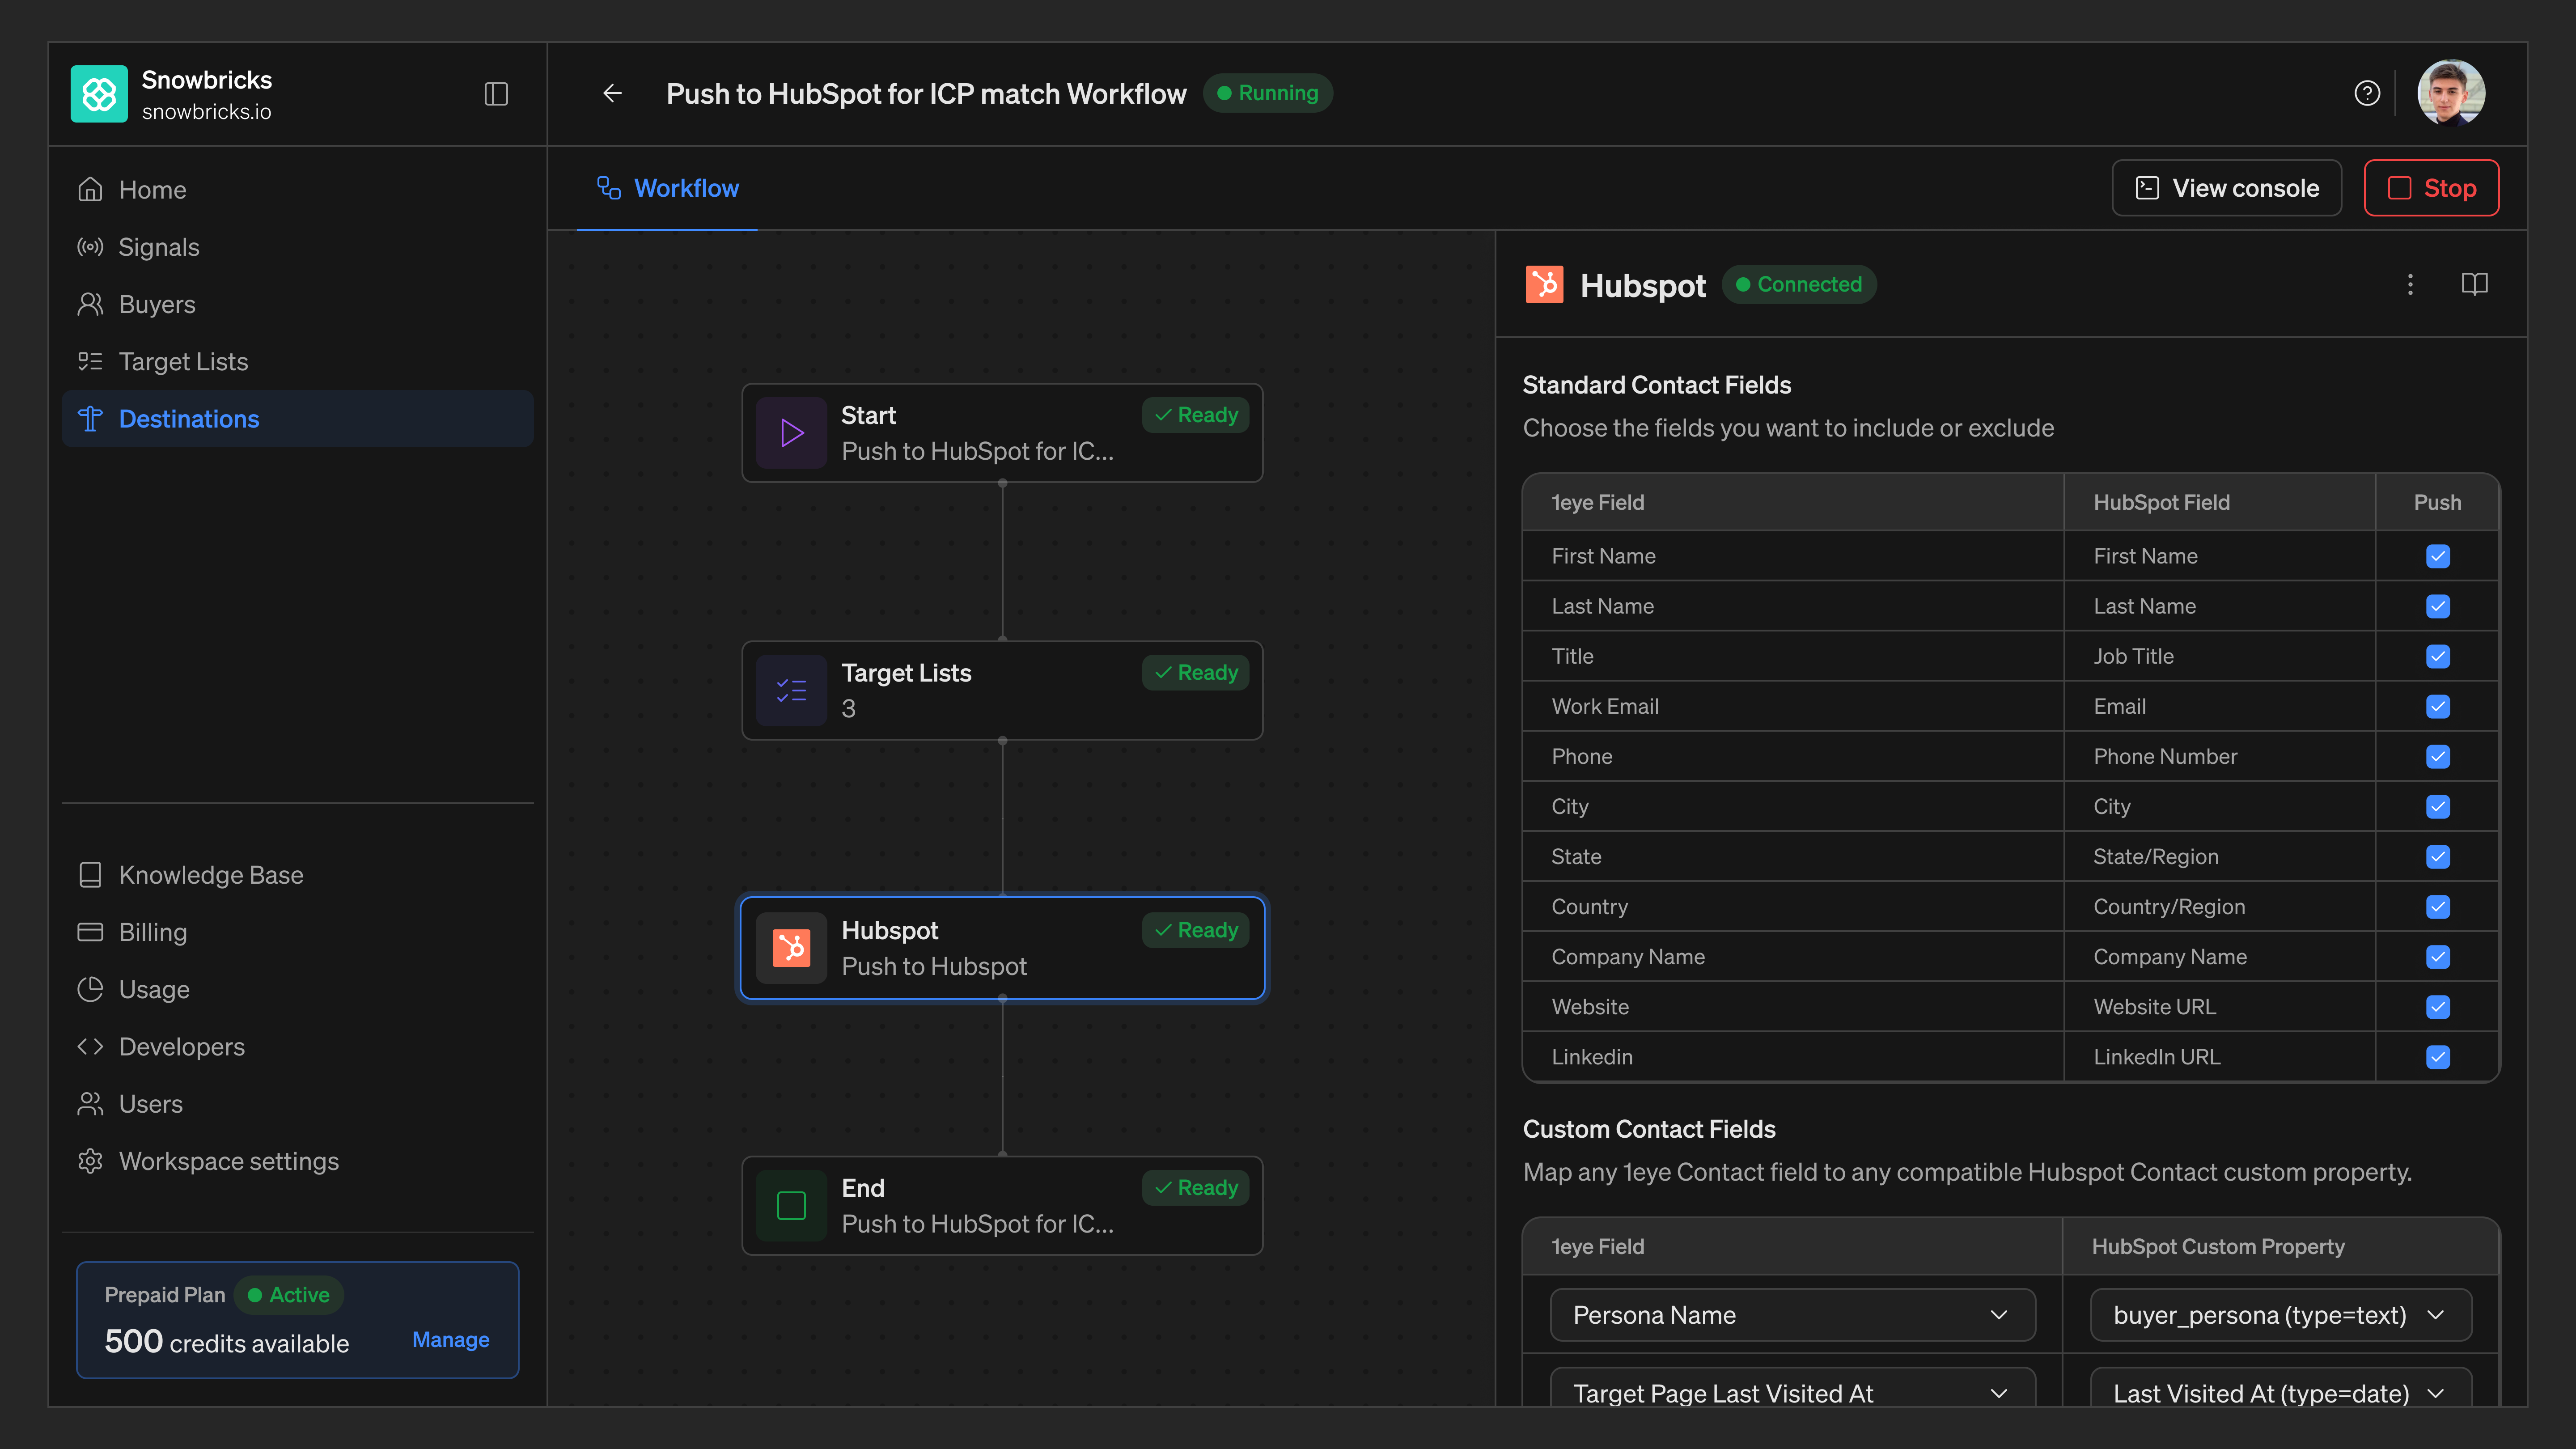
Task: Click the Developers code brackets icon
Action: point(90,1047)
